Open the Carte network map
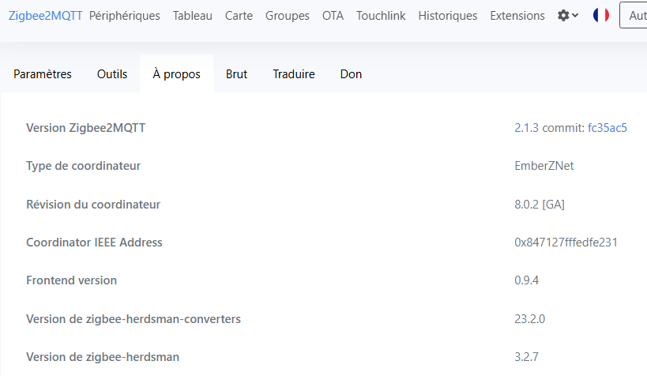 (x=239, y=16)
